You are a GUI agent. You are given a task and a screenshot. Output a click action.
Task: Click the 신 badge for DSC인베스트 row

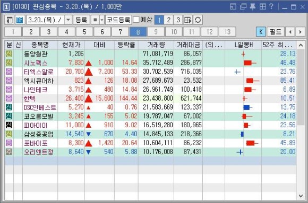point(9,107)
